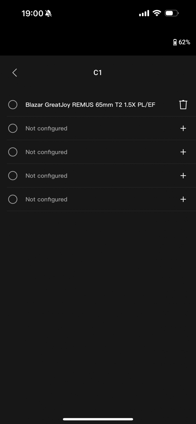Screen dimensions: 196x424
Task: Tap the plus icon on the third row
Action: click(183, 152)
